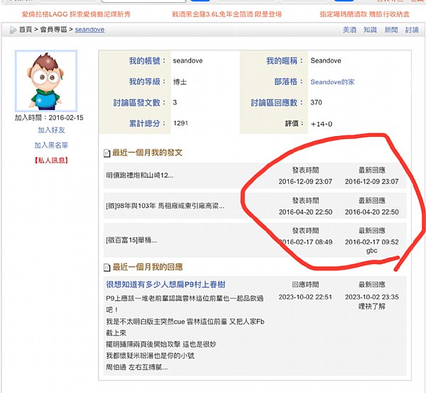Click 加入黑名單 link
The width and height of the screenshot is (426, 393).
click(51, 145)
